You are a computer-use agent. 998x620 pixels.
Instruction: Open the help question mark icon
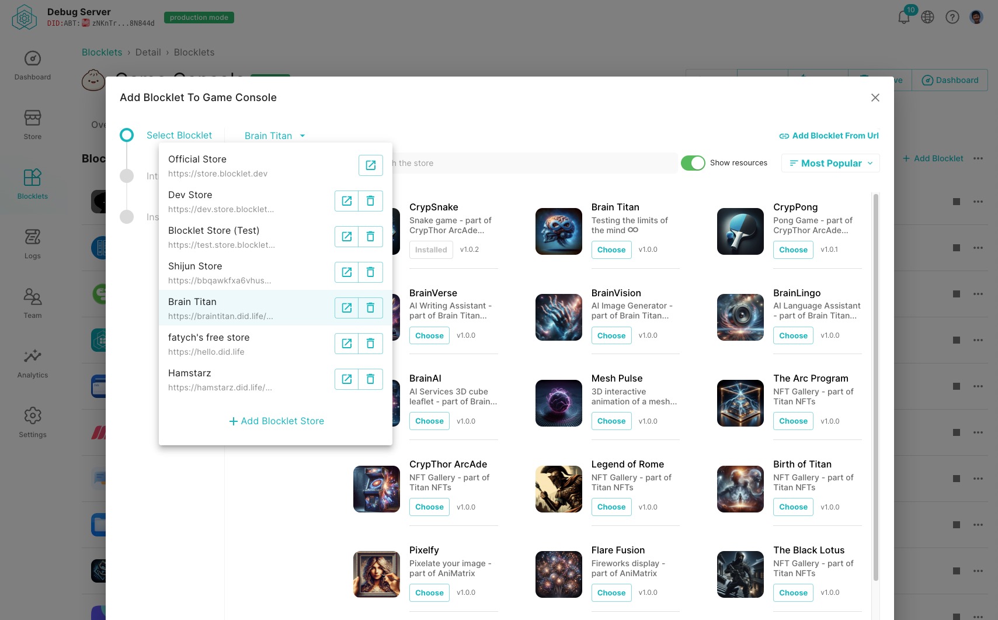[x=952, y=17]
